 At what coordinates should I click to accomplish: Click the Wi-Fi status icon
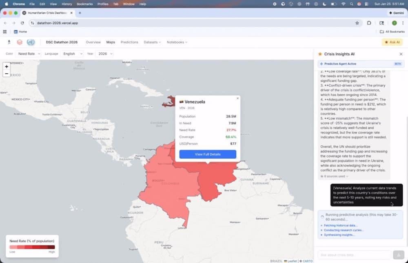343,4
